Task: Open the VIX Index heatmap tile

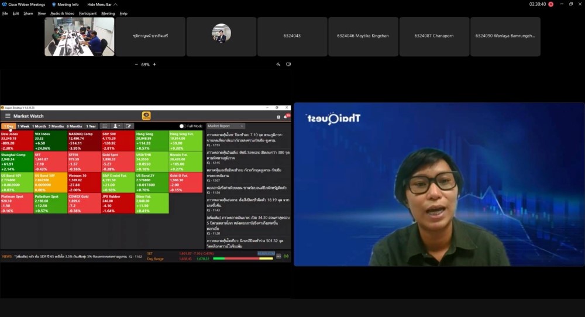Action: pyautogui.click(x=50, y=140)
